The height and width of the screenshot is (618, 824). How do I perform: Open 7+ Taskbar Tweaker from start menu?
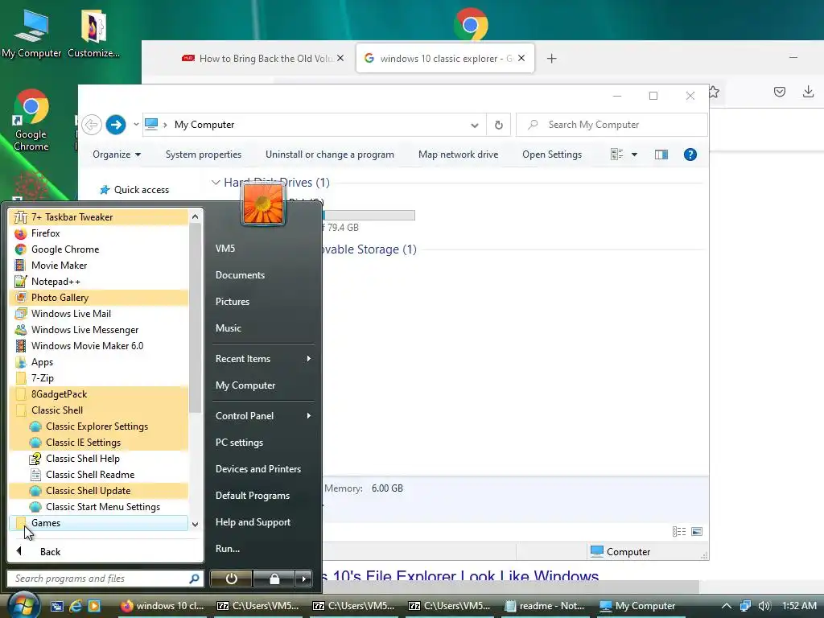(98, 217)
